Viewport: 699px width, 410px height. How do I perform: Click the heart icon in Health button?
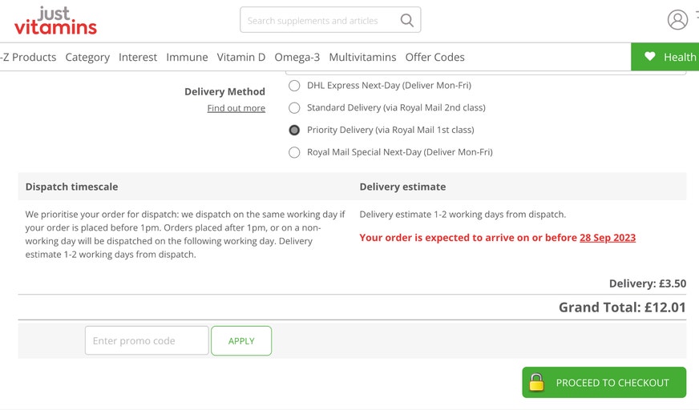coord(649,56)
